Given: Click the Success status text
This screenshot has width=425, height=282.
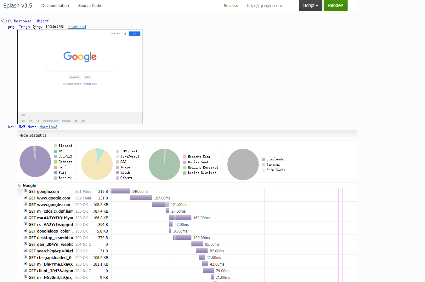Looking at the screenshot, I should click(231, 6).
